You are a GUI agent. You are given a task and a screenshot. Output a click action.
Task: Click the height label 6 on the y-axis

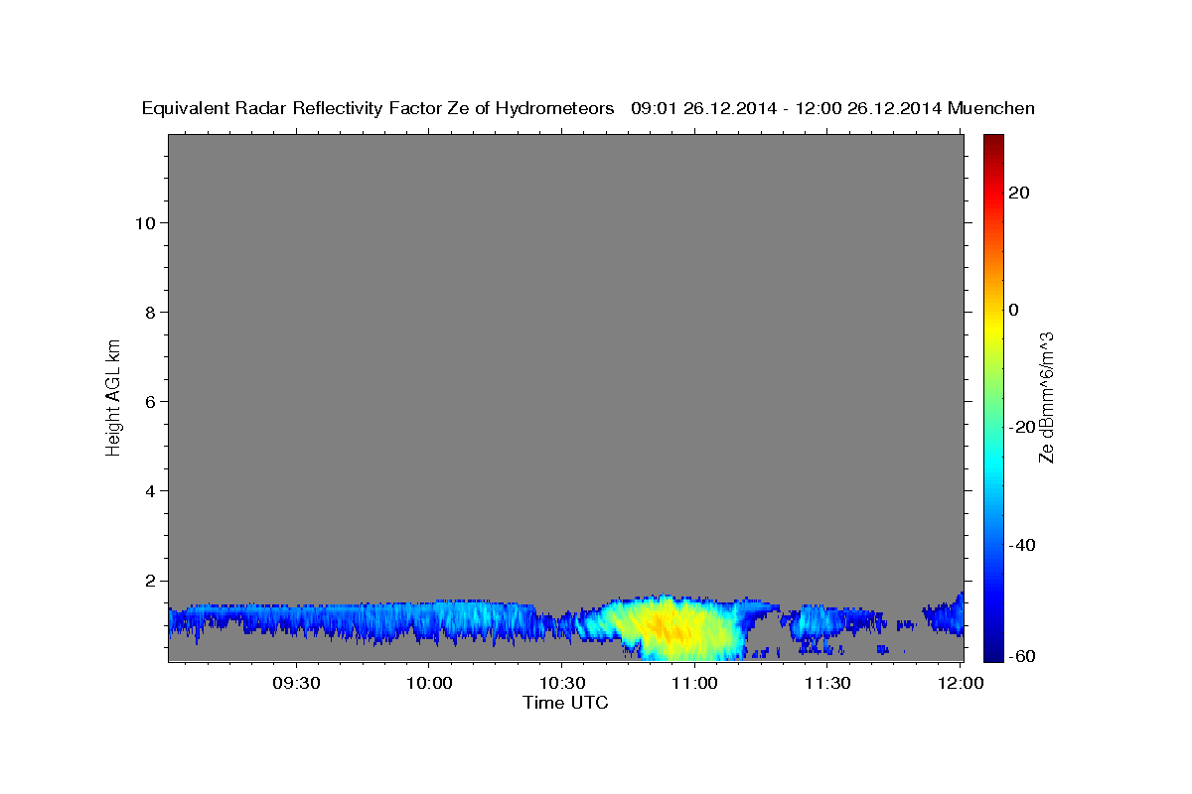tap(149, 401)
